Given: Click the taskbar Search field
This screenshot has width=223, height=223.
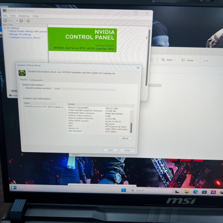Looking at the screenshot, I should click(x=151, y=190).
